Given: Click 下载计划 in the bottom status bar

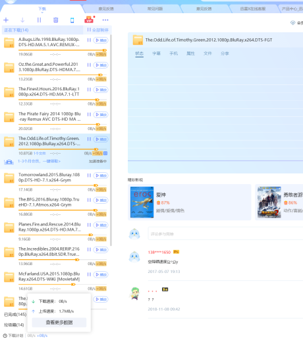Looking at the screenshot, I should point(15,336).
